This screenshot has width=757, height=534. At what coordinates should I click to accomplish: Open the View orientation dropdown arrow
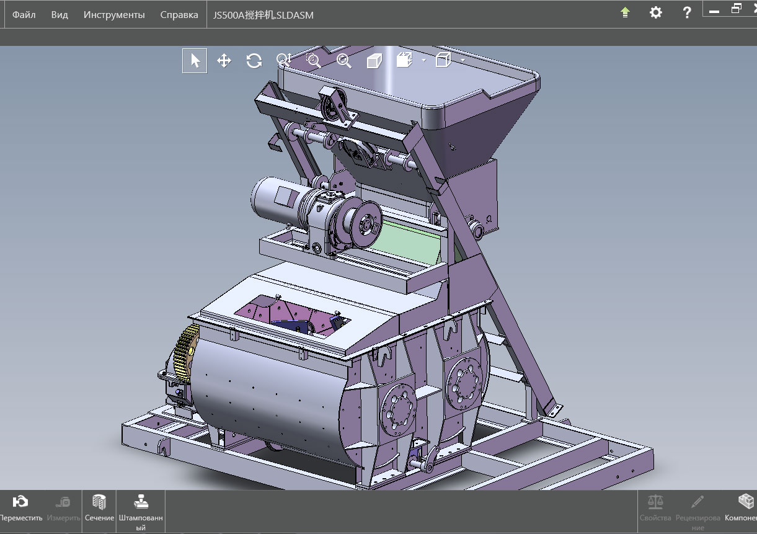tap(423, 61)
